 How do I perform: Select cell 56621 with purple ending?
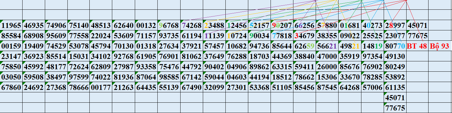[x=327, y=46]
